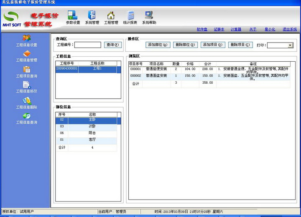
Task: Select the 次卧 row in 部位信息
Action: [86, 127]
